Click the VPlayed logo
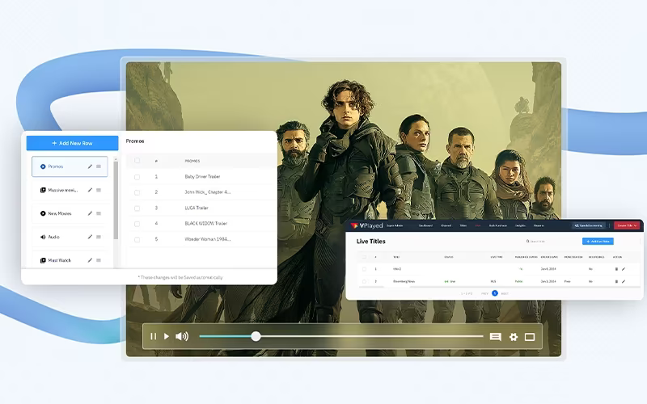The height and width of the screenshot is (404, 647). tap(366, 225)
